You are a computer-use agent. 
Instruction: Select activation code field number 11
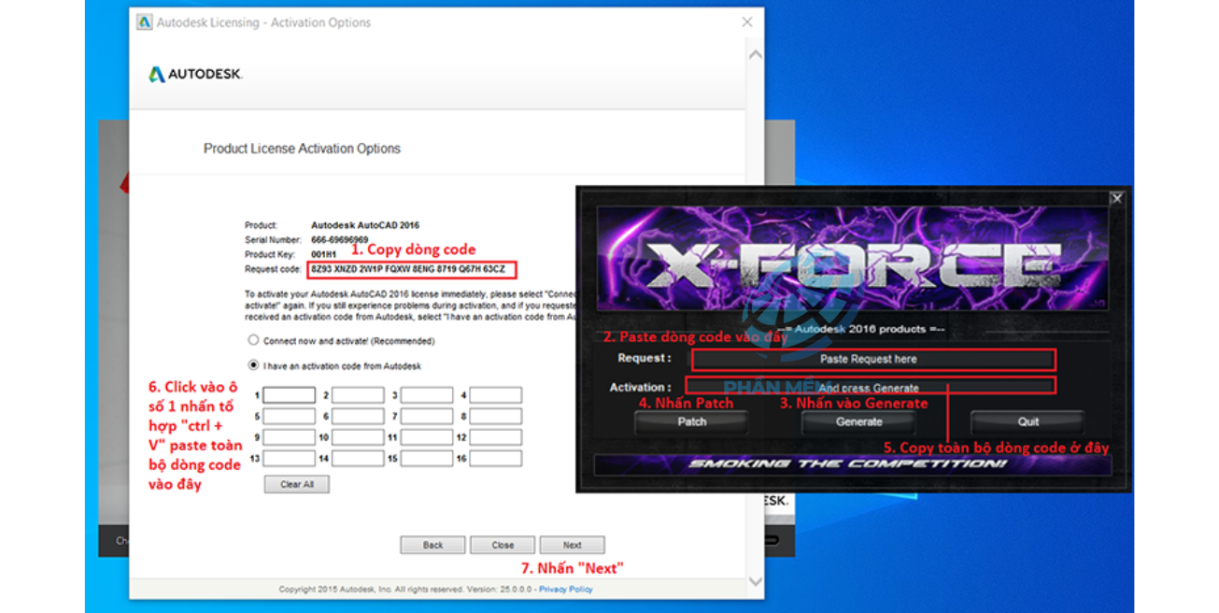click(427, 437)
